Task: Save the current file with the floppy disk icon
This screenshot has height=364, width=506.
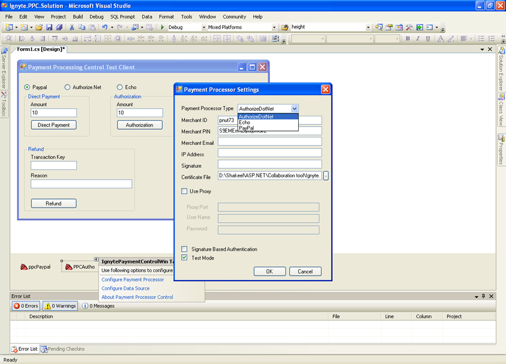Action: pos(49,28)
